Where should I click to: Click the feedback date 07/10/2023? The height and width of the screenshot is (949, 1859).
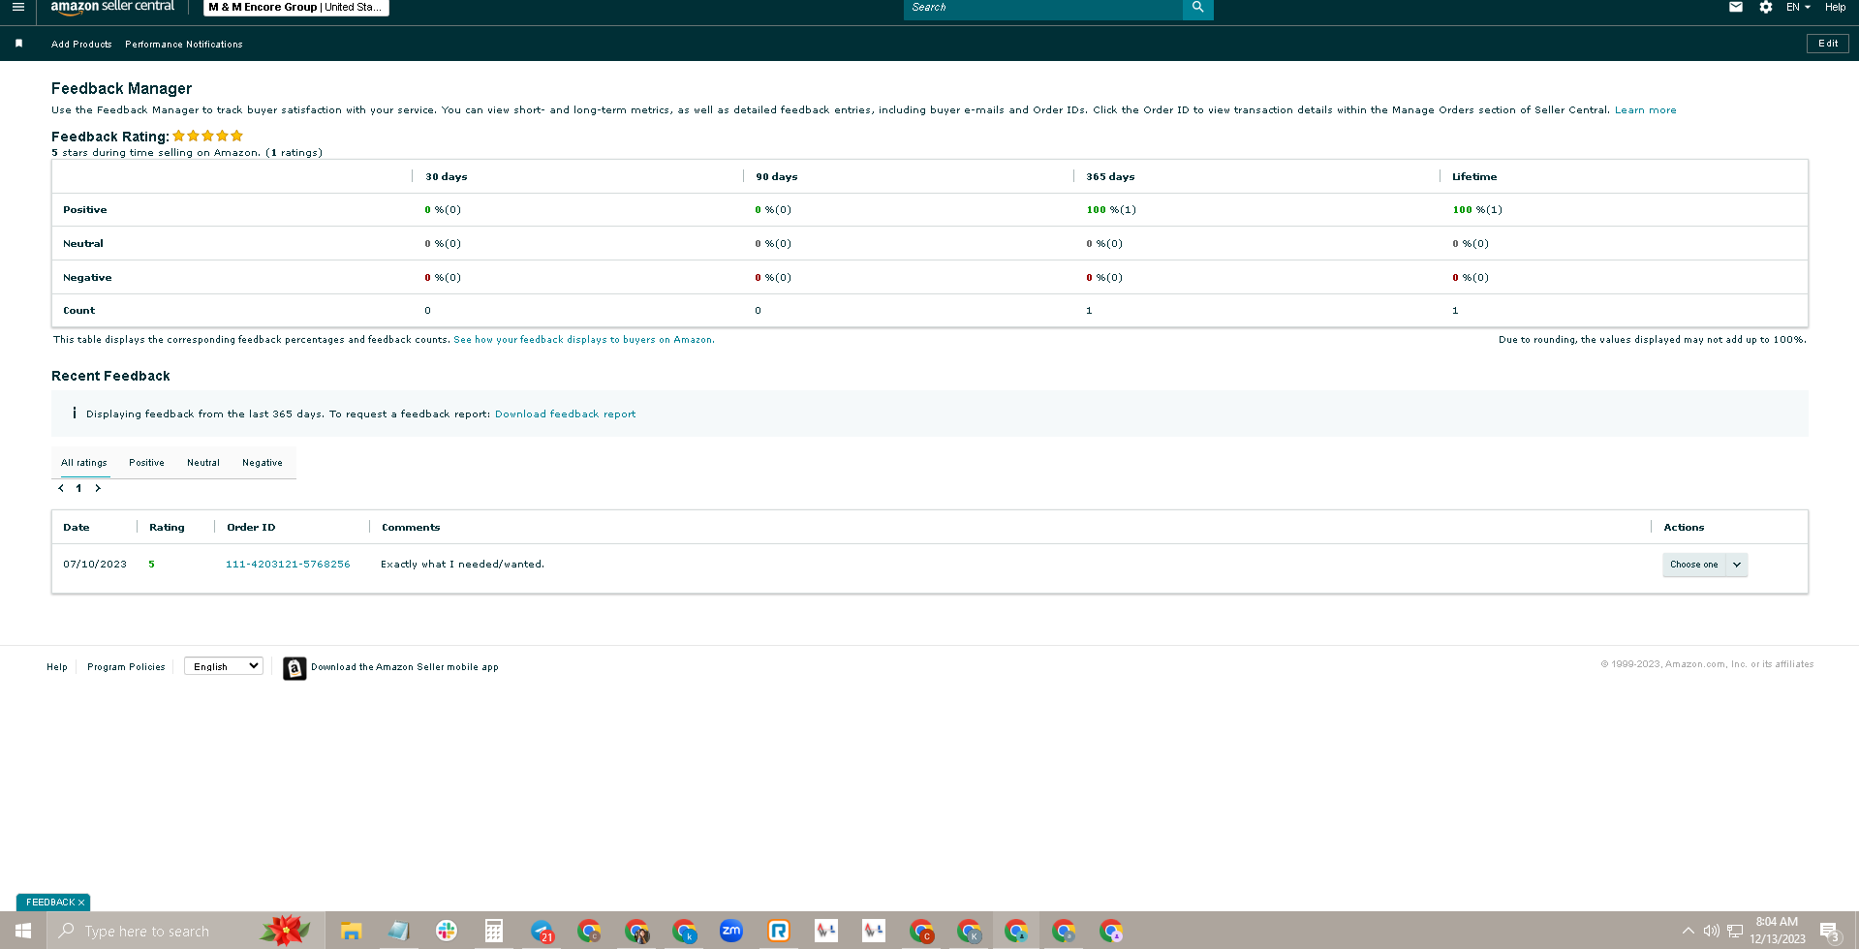point(95,565)
